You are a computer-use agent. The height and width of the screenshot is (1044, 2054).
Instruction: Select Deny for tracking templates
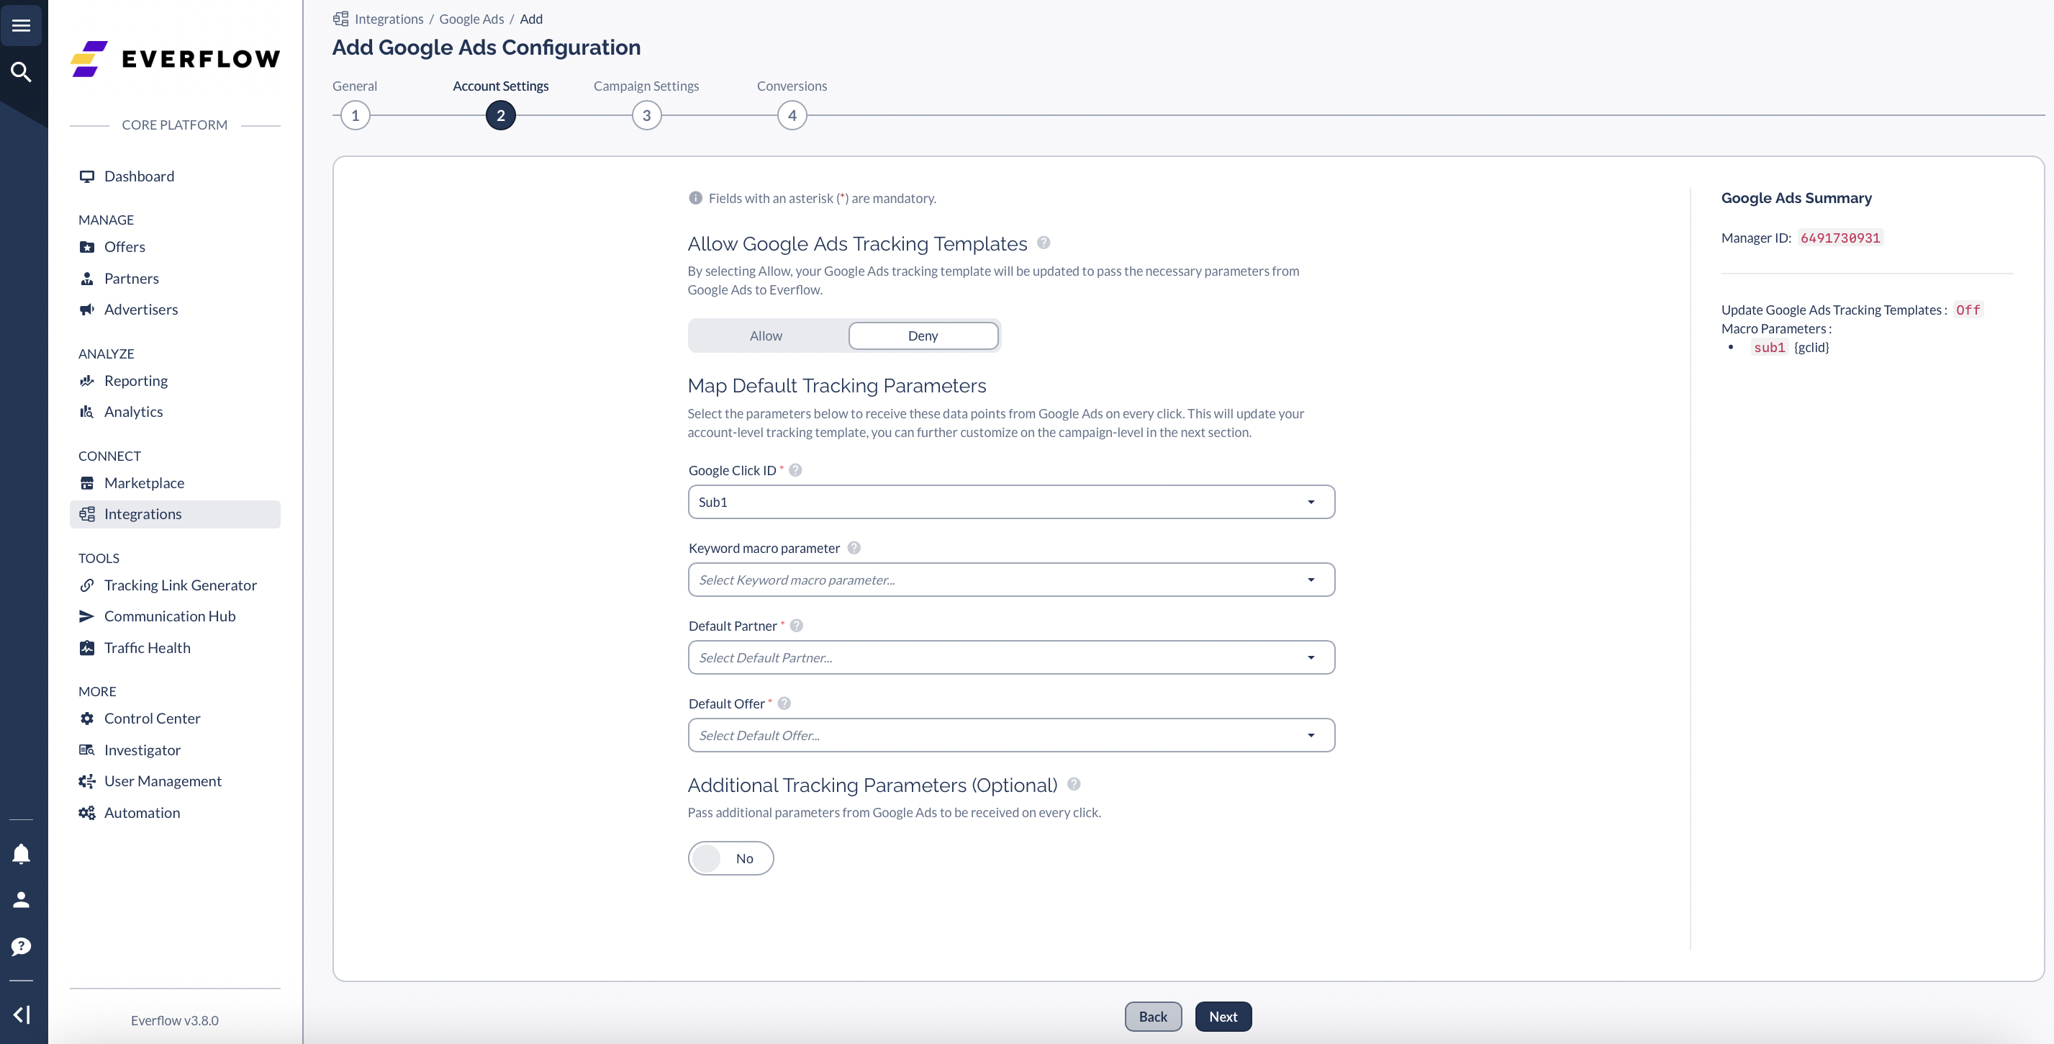tap(923, 336)
